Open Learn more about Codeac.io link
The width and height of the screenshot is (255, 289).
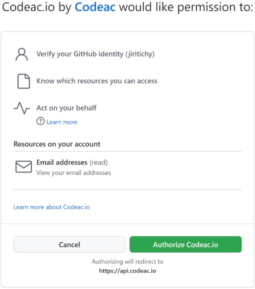click(51, 207)
